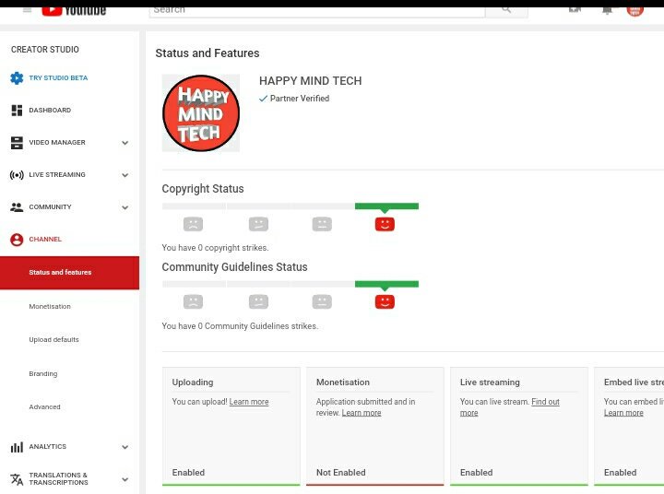Click the red happy face under Community Guidelines Status

[x=385, y=301]
